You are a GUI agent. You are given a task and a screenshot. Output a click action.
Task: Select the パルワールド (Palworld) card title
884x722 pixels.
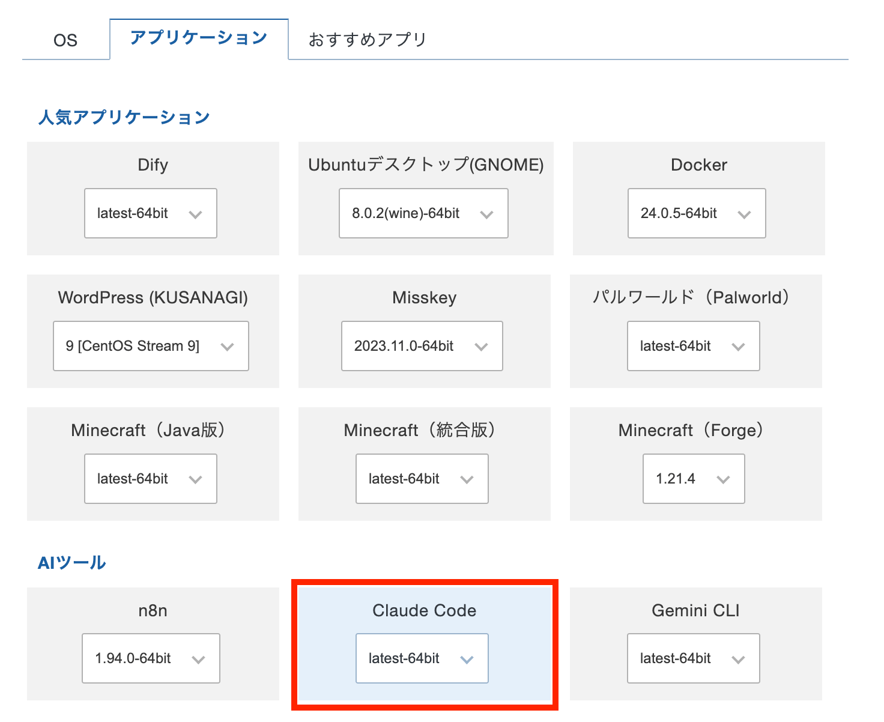click(691, 297)
